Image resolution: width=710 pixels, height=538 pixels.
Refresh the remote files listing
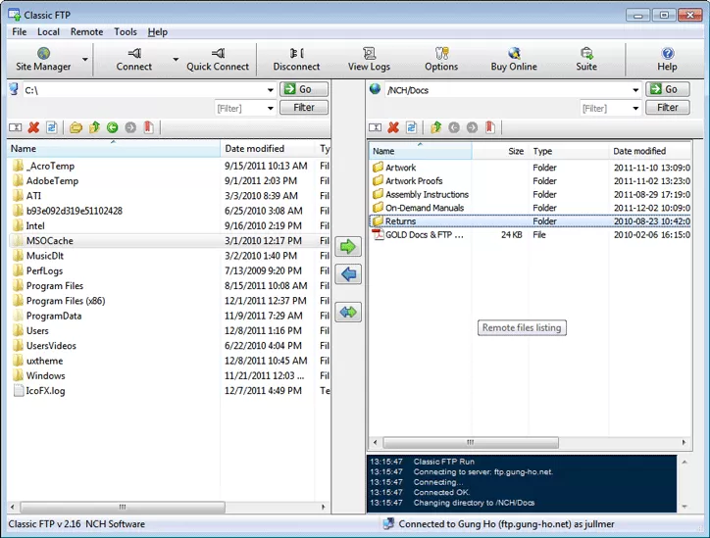click(411, 127)
